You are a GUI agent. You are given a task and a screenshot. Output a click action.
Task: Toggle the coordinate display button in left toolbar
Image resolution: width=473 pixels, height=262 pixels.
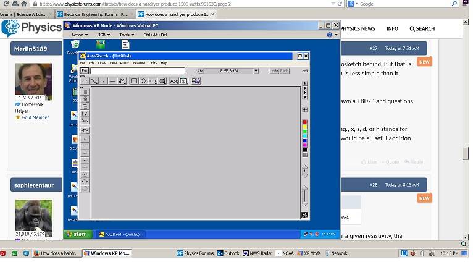tap(85, 120)
